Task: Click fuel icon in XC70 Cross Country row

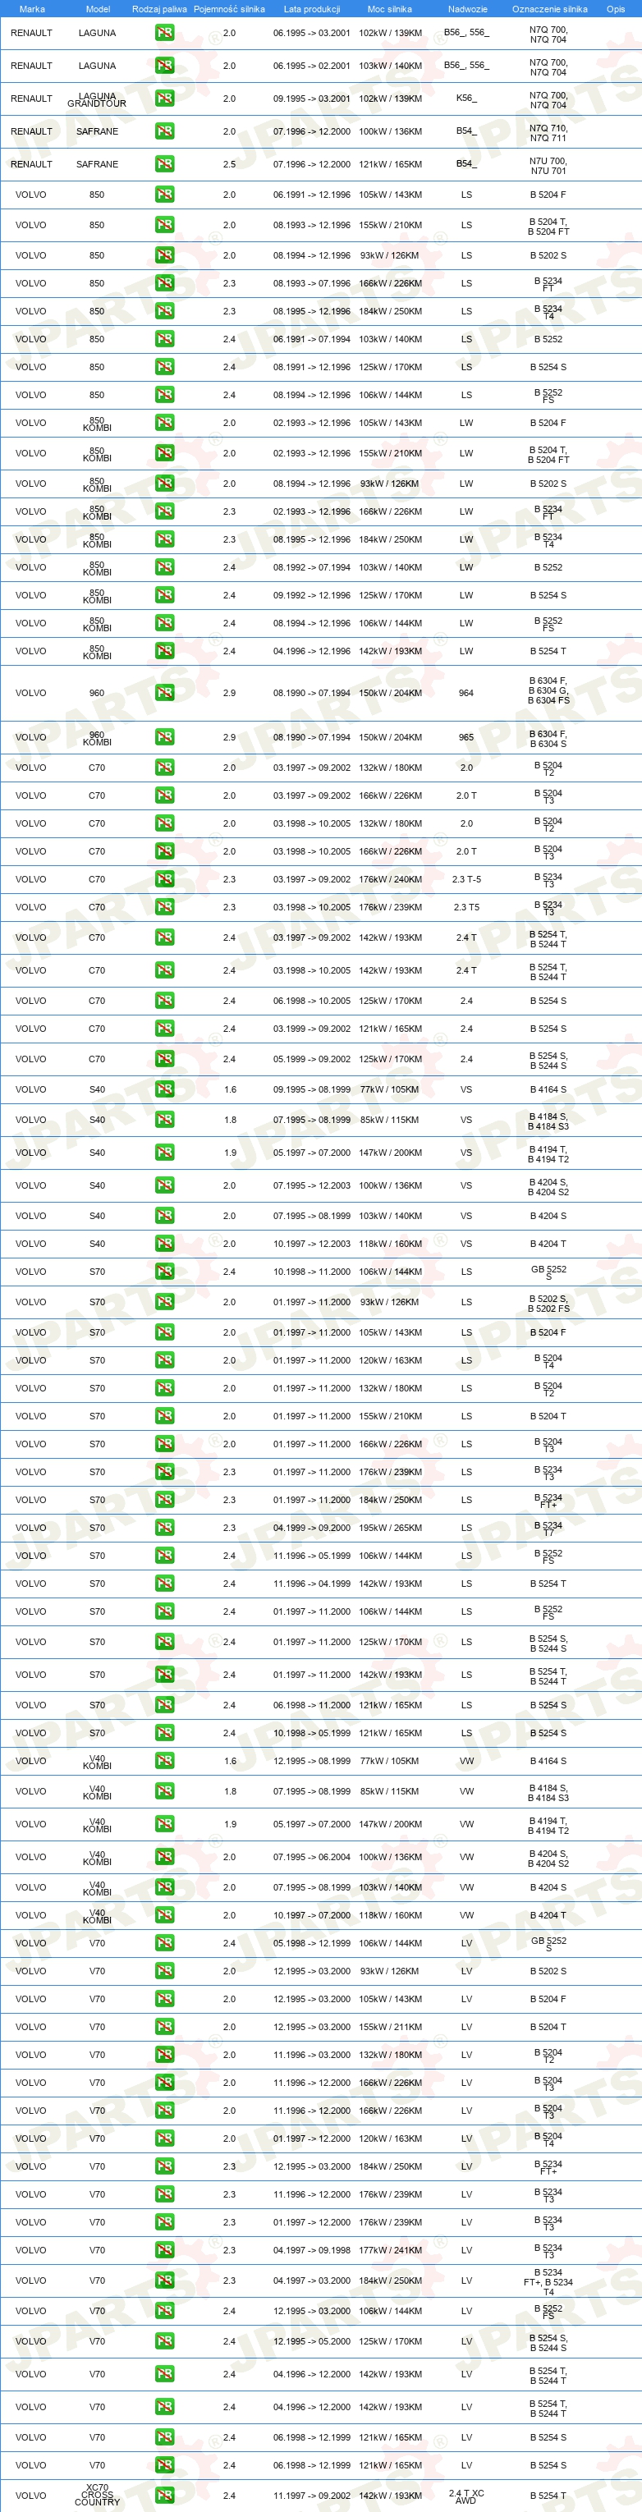Action: coord(164,2496)
